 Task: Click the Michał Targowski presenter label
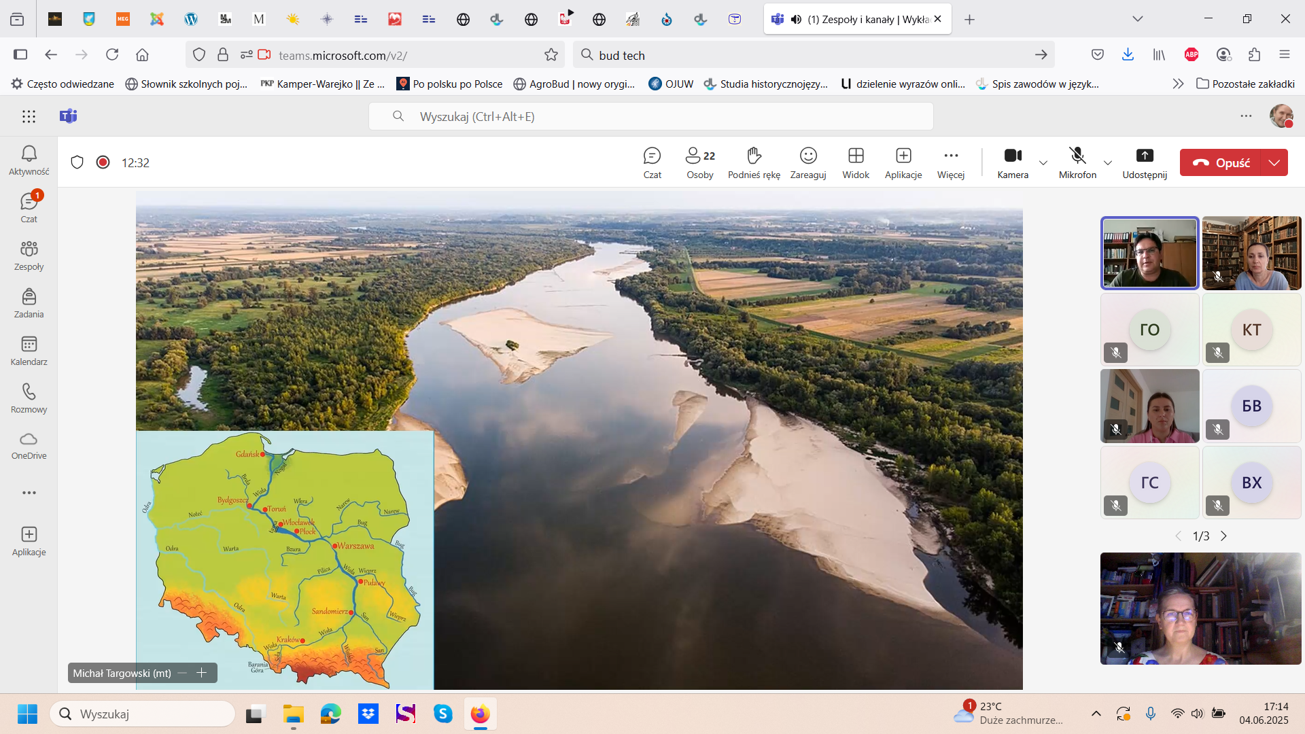click(x=122, y=673)
